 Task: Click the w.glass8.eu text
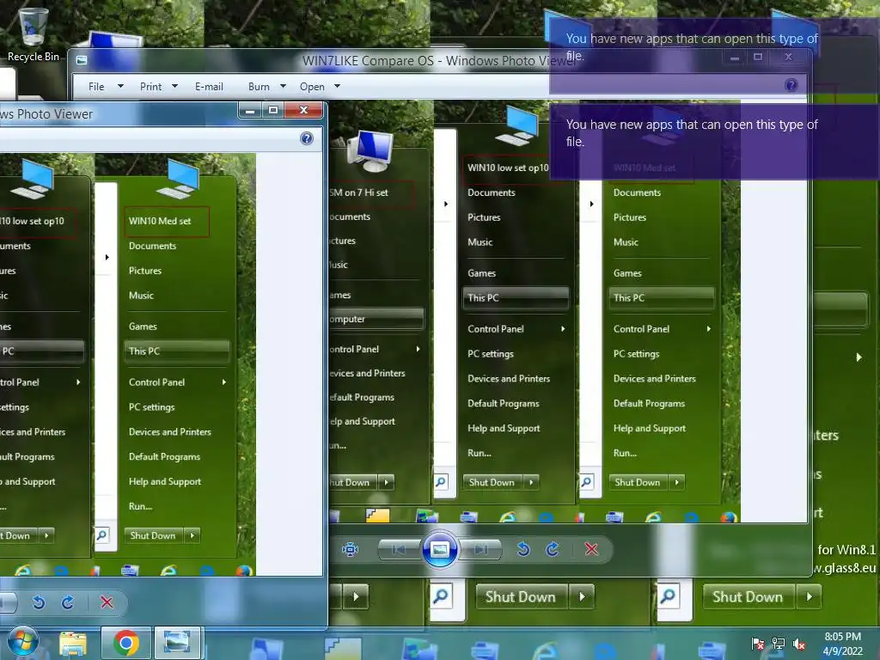pyautogui.click(x=845, y=568)
